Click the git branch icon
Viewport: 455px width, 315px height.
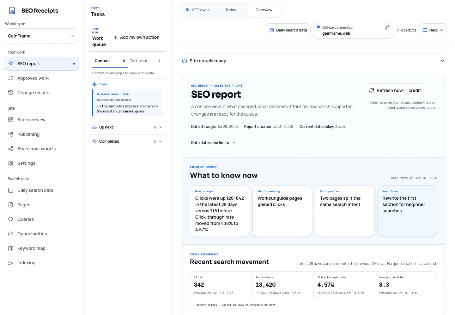point(387,27)
